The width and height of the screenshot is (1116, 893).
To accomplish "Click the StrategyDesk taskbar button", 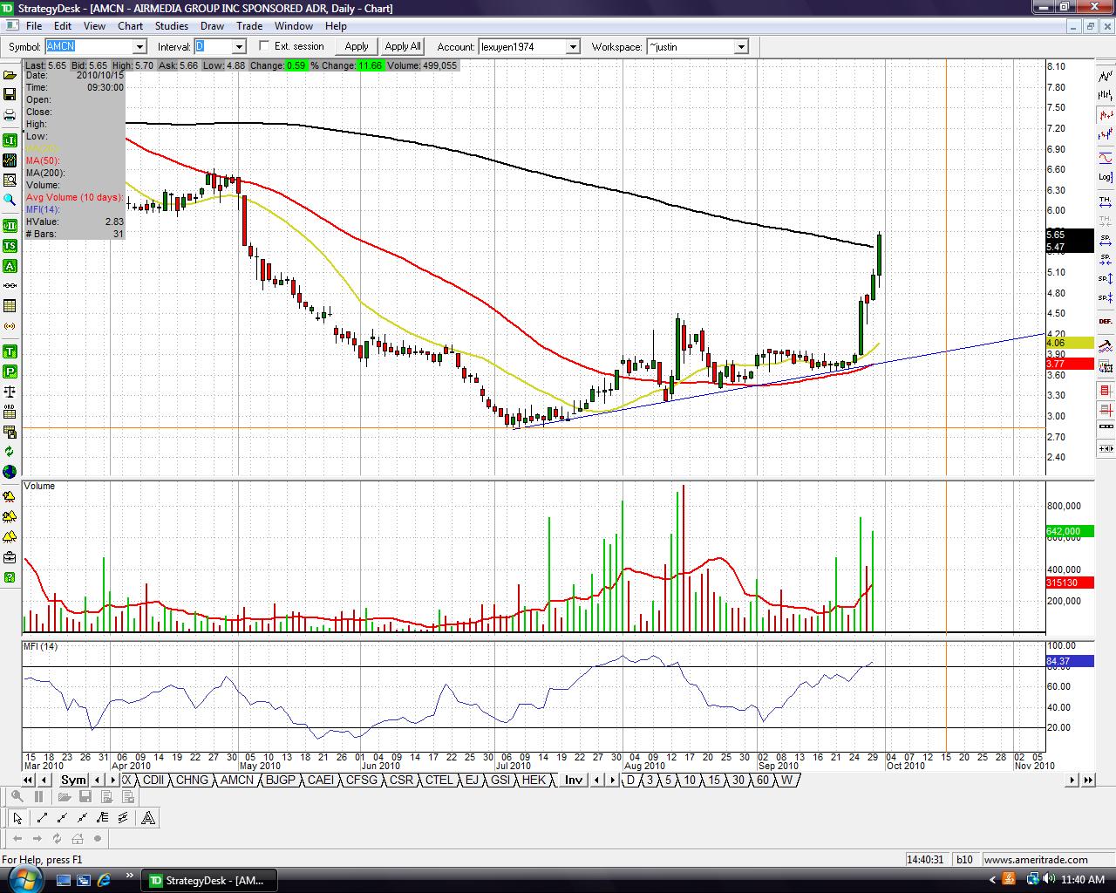I will [210, 880].
